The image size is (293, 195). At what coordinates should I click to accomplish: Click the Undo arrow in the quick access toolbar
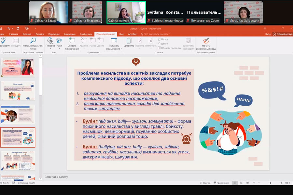tap(9, 28)
